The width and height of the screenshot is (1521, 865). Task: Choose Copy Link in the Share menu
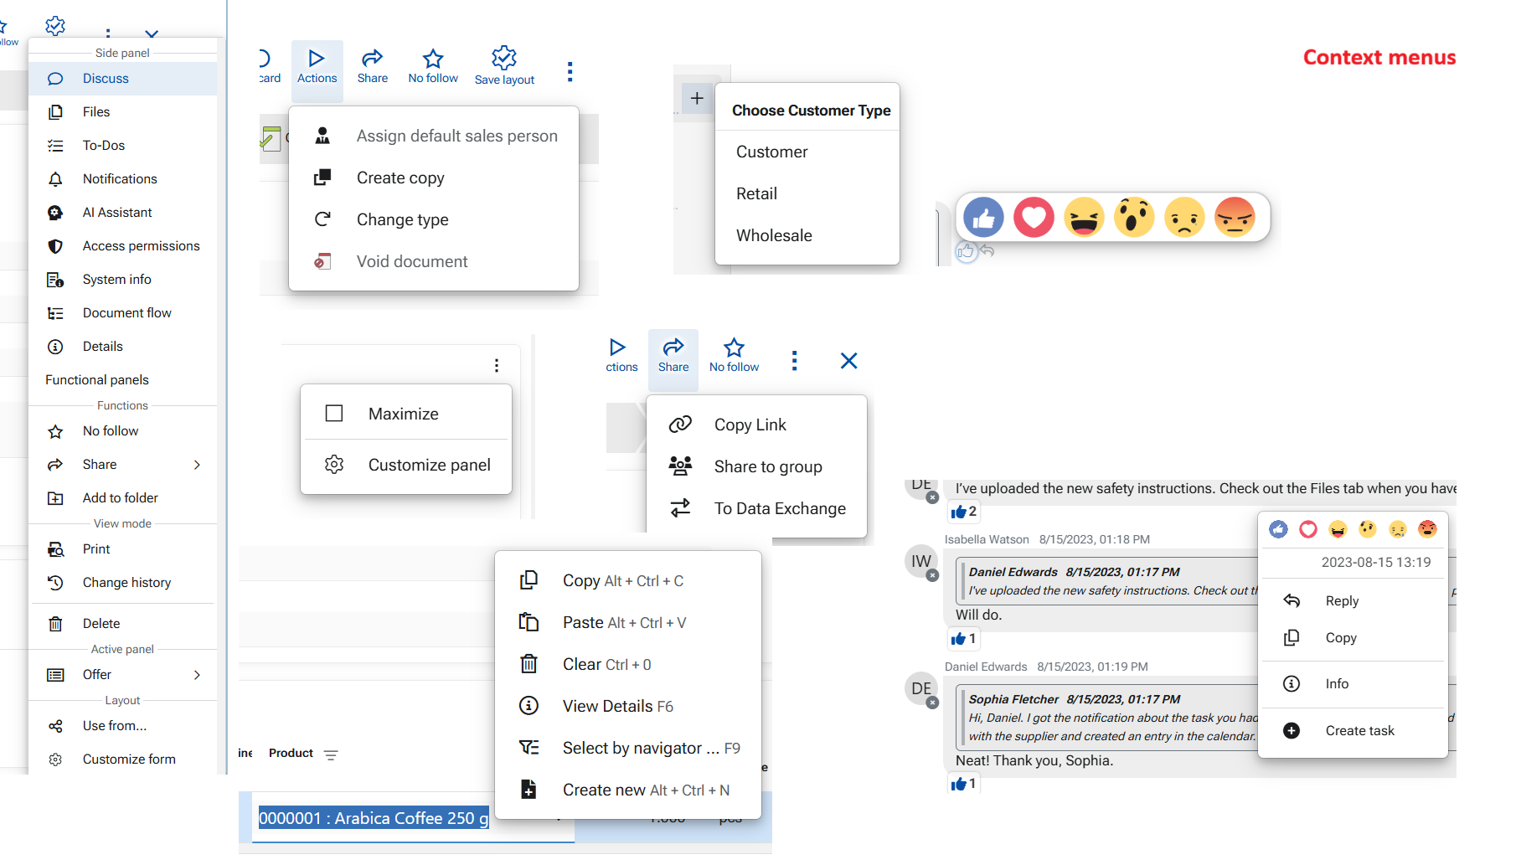click(756, 425)
